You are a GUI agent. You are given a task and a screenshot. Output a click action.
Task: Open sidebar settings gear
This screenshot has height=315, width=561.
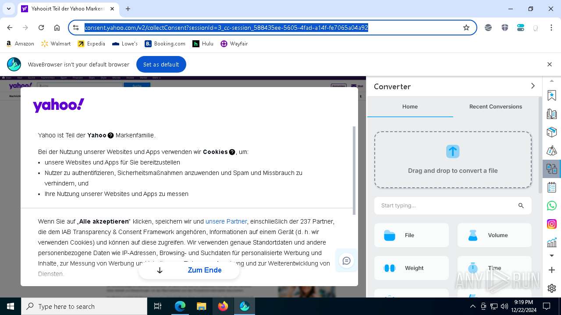coord(551,288)
